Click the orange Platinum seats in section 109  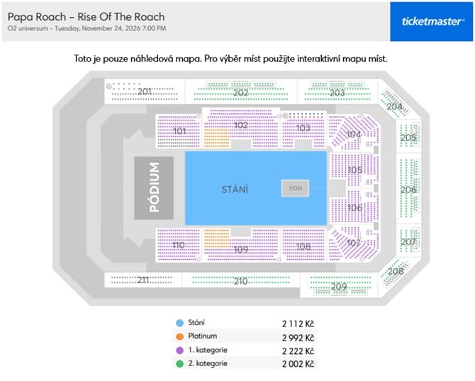pyautogui.click(x=216, y=239)
